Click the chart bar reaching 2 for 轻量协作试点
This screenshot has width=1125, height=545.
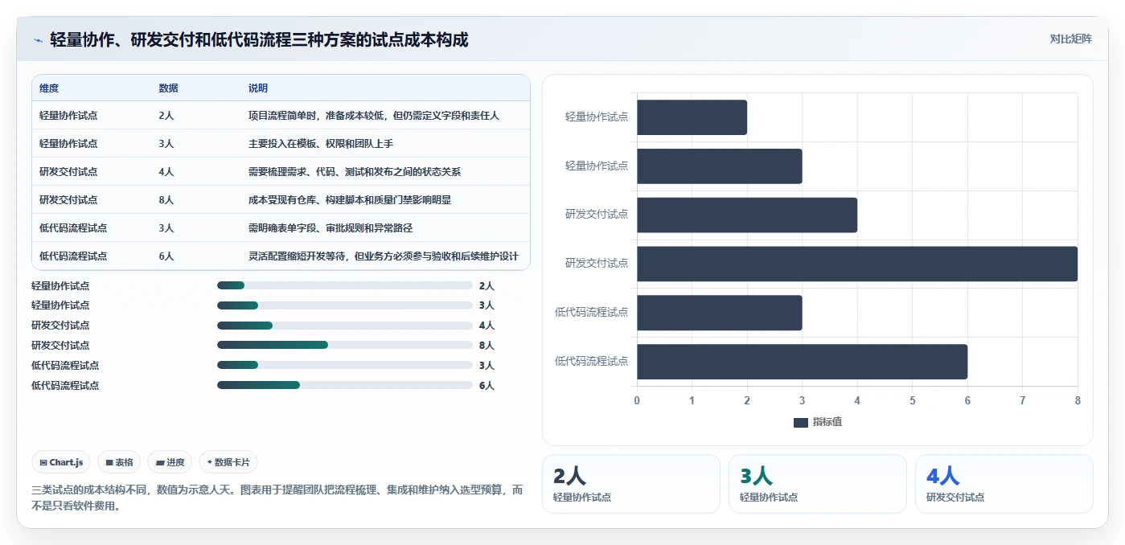(x=692, y=117)
